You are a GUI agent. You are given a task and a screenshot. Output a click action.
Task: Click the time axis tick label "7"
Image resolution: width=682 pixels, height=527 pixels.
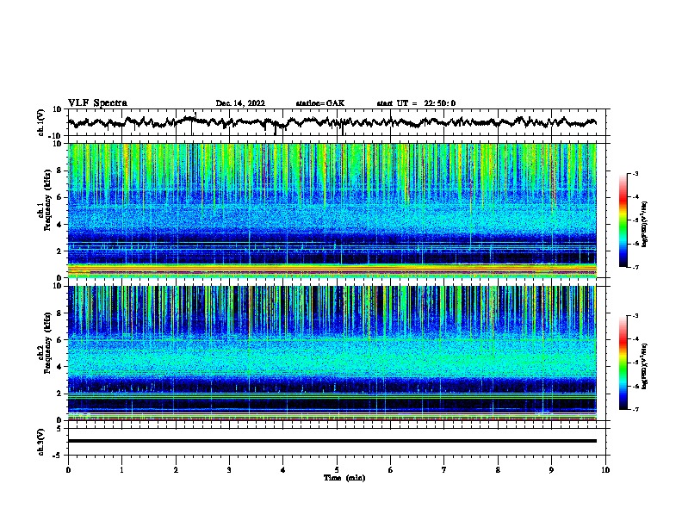444,469
